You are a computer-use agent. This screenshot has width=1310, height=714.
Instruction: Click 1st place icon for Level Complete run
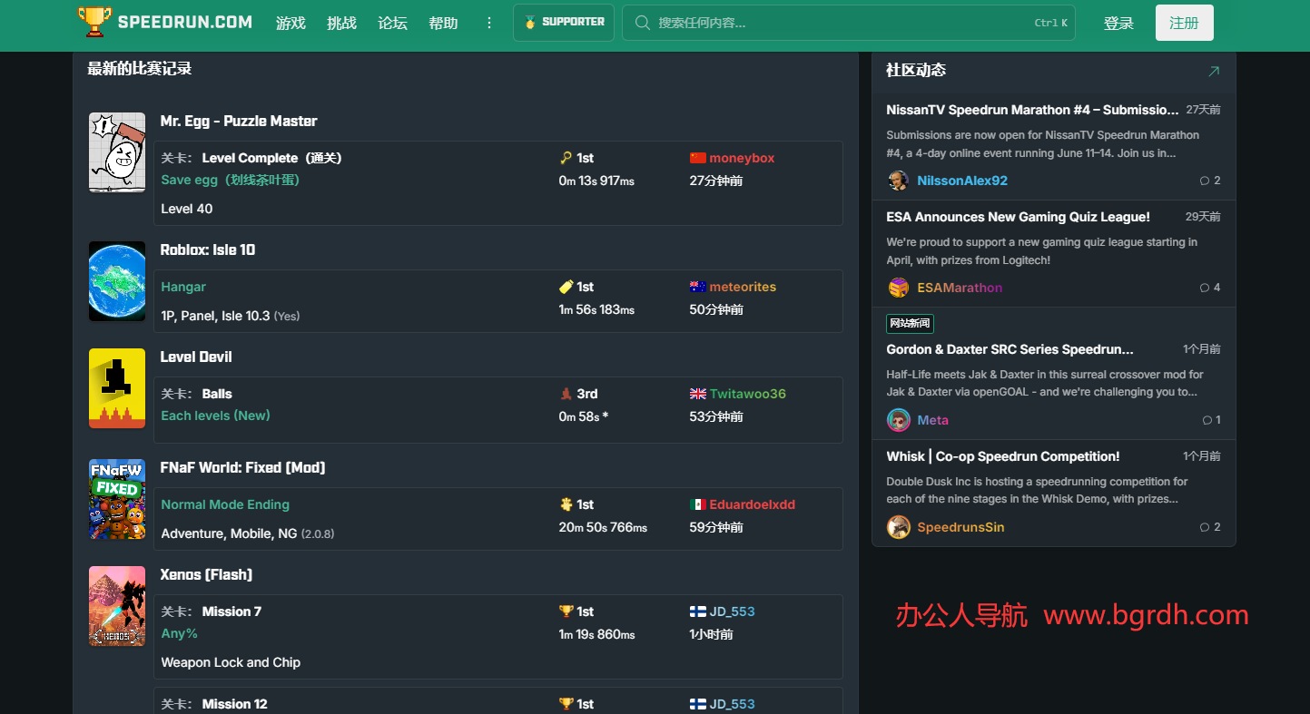(x=566, y=158)
